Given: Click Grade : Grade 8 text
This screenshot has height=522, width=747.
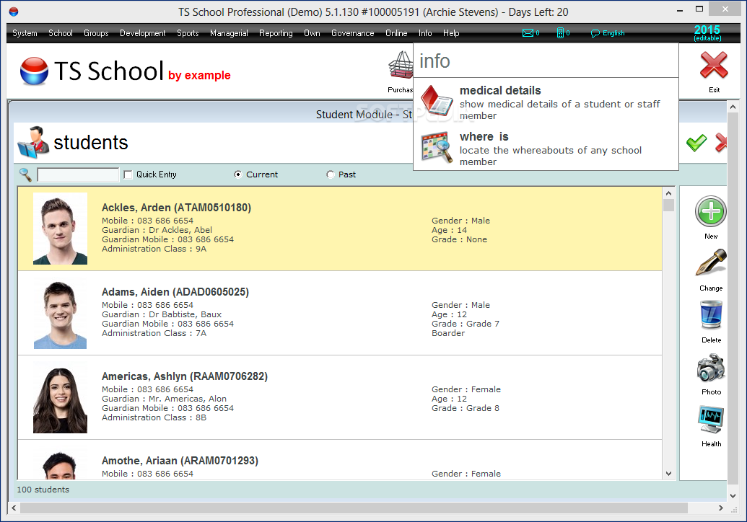Looking at the screenshot, I should 466,408.
